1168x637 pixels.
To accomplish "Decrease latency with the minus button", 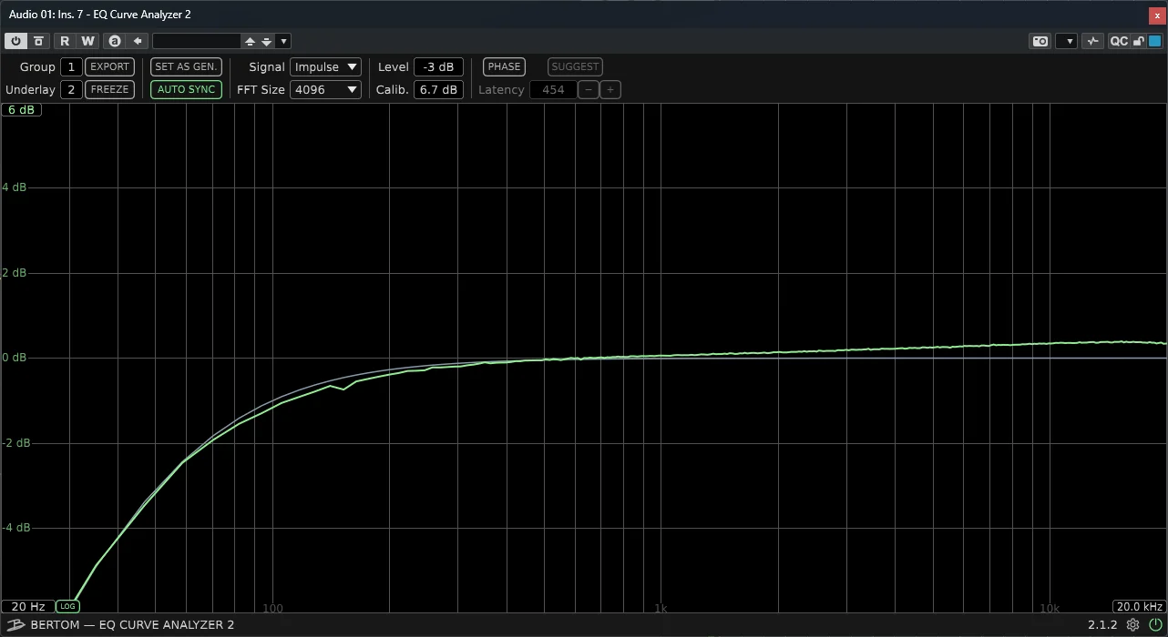I will click(589, 89).
